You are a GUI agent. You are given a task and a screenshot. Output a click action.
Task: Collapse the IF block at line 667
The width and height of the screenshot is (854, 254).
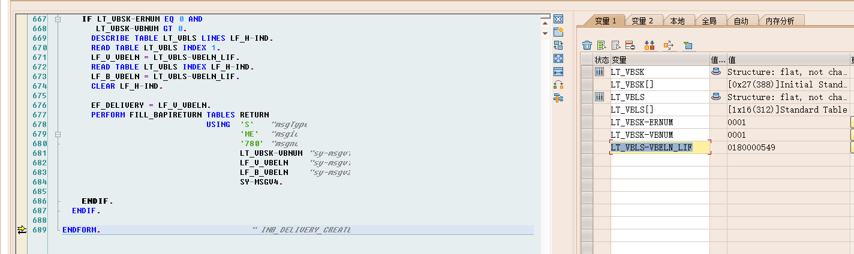[x=58, y=19]
